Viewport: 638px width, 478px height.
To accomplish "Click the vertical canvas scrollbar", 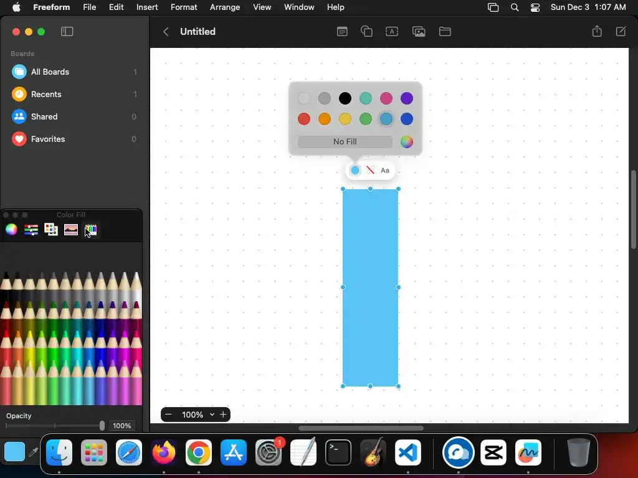I will click(x=633, y=209).
